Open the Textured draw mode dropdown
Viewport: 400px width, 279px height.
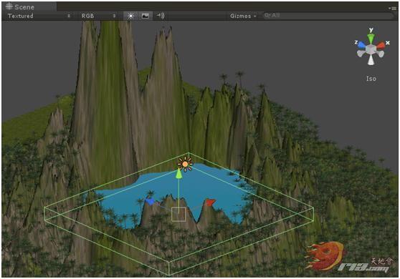(39, 16)
